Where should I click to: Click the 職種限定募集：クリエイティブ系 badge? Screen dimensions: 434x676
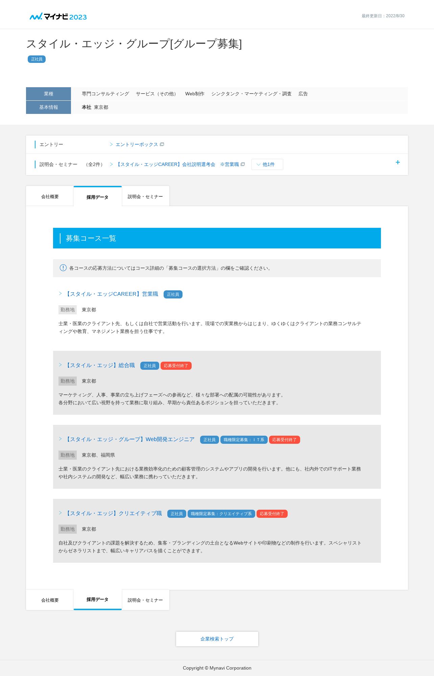[x=221, y=514]
